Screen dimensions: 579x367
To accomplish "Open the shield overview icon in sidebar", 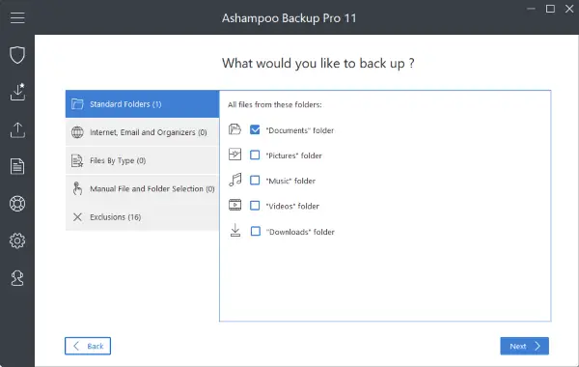I will click(x=17, y=55).
